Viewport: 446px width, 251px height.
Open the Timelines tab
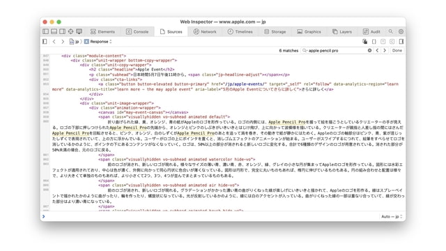(240, 31)
